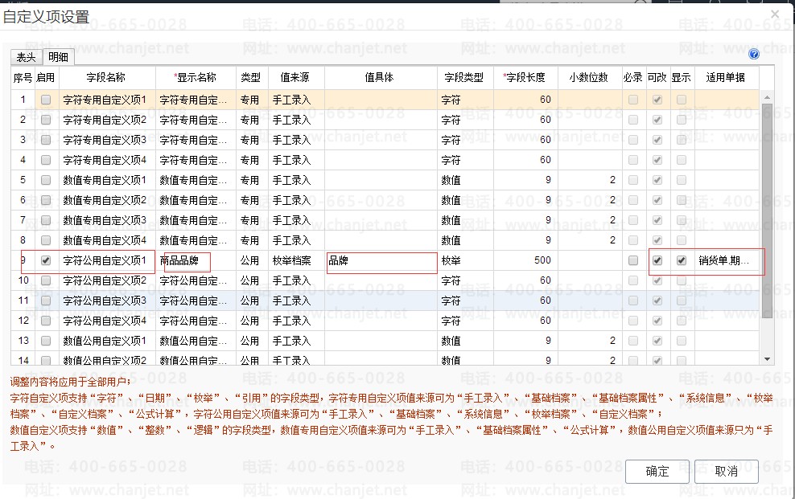
Task: Close the 自定义项设置 dialog
Action: (x=775, y=14)
